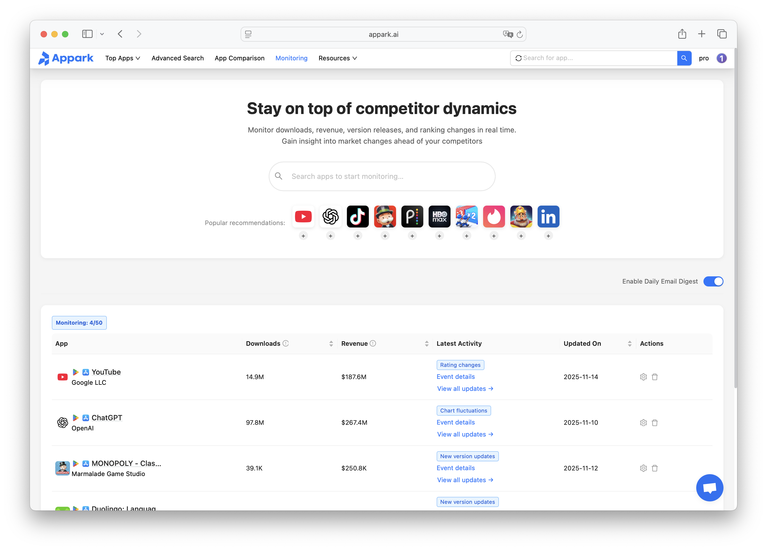Image resolution: width=767 pixels, height=550 pixels.
Task: Click the app monitoring search field
Action: point(382,176)
